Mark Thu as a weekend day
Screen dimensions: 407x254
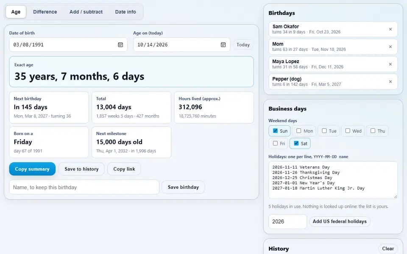click(373, 131)
